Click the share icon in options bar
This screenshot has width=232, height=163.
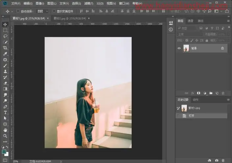pos(227,11)
